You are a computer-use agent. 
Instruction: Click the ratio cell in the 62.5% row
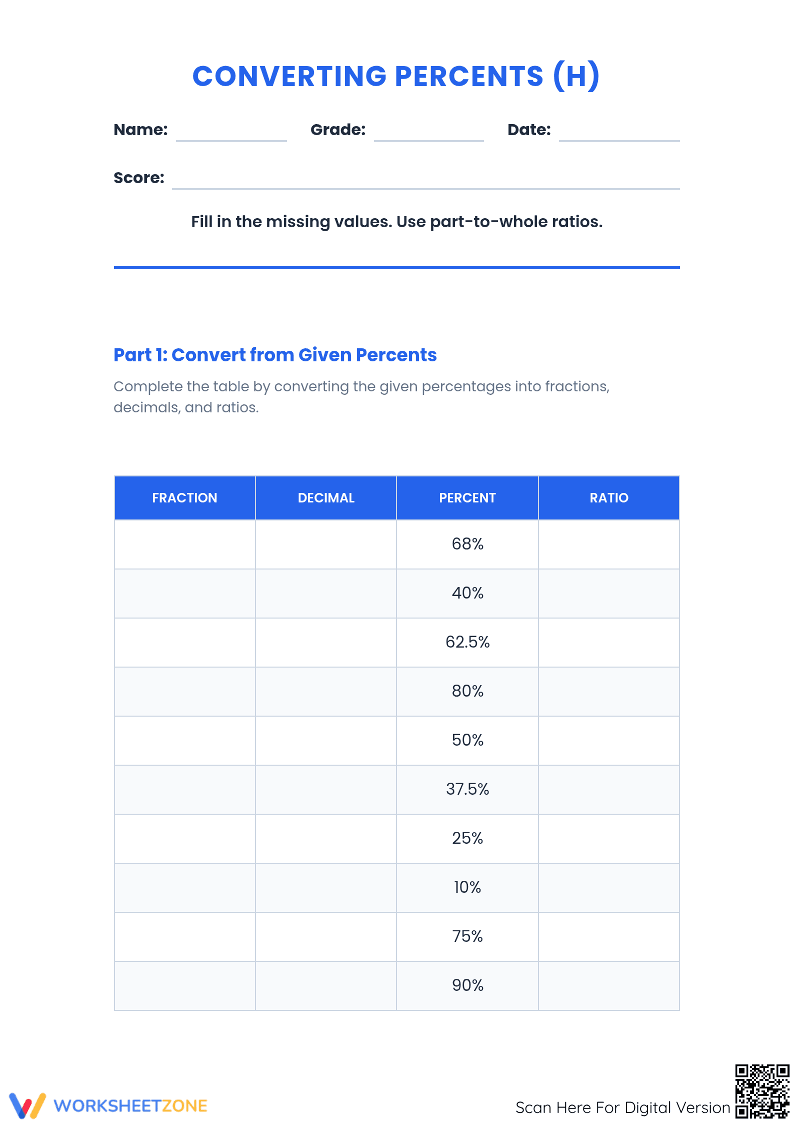pyautogui.click(x=609, y=643)
